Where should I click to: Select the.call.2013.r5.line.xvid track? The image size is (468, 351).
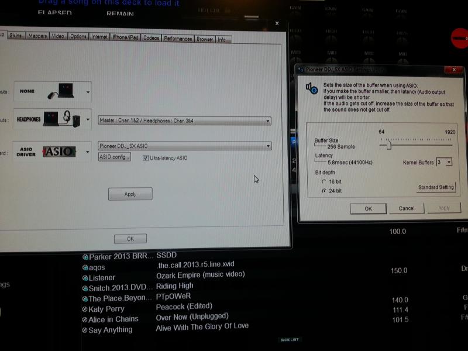[196, 265]
